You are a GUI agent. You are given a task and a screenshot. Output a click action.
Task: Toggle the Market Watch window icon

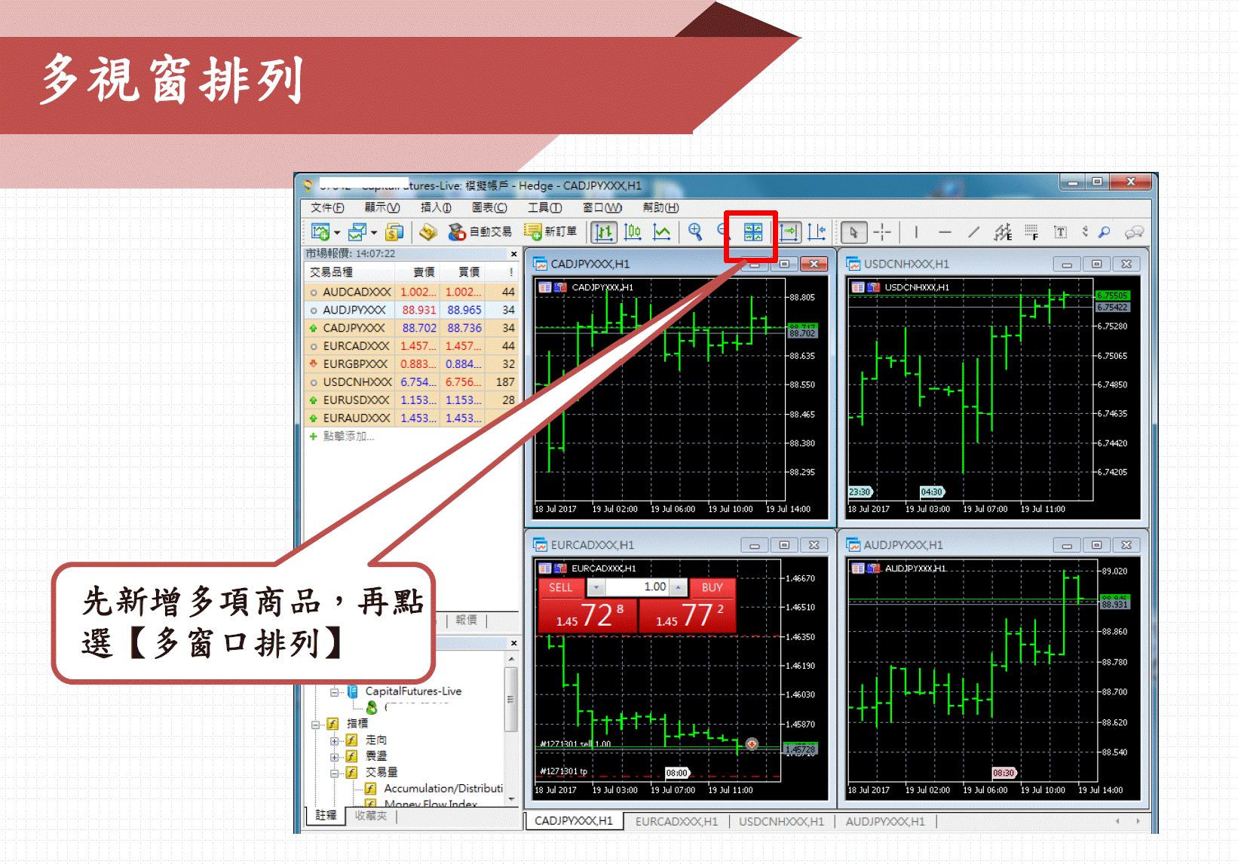coord(394,232)
